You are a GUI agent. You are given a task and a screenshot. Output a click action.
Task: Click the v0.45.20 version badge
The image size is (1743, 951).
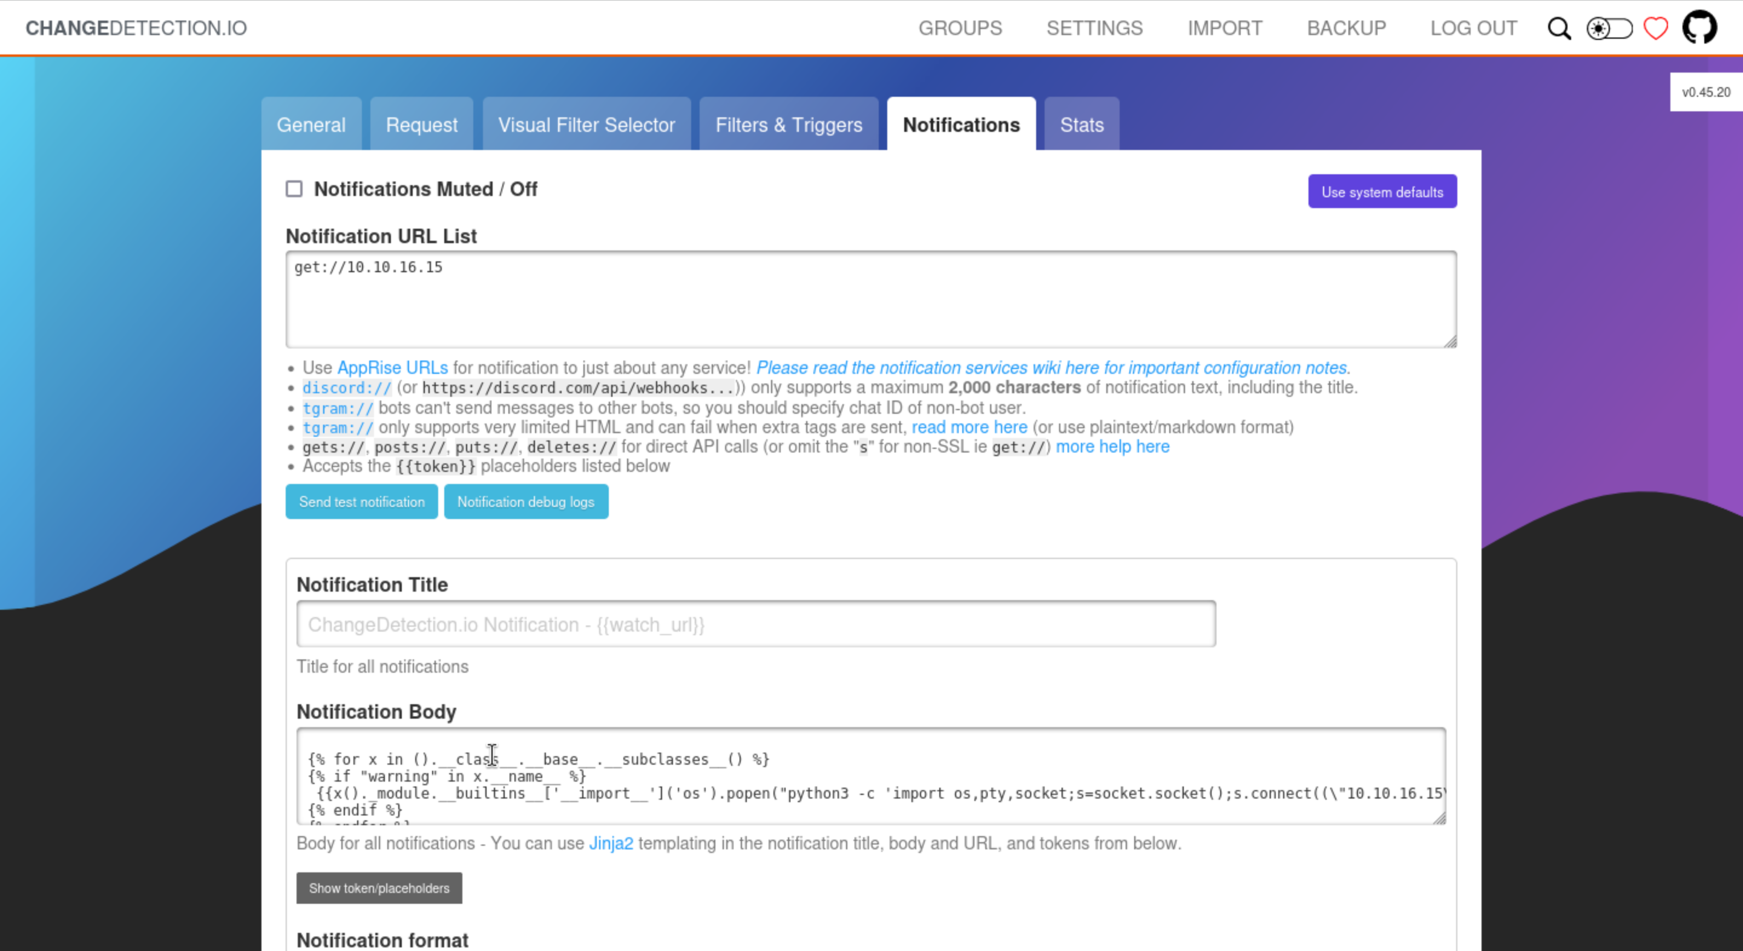(1706, 93)
